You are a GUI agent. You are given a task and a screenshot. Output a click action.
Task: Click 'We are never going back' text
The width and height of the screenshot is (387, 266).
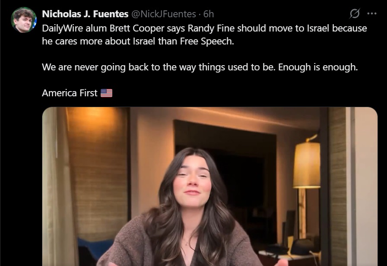click(95, 67)
